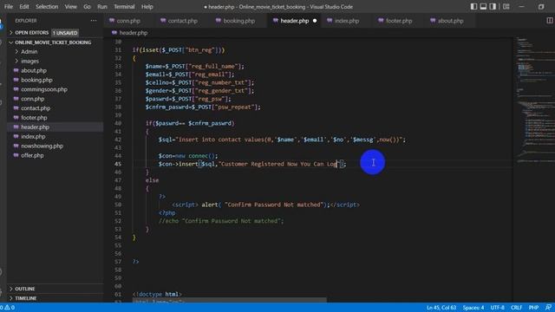Image resolution: width=555 pixels, height=312 pixels.
Task: Open the Run menu
Action: 102,7
